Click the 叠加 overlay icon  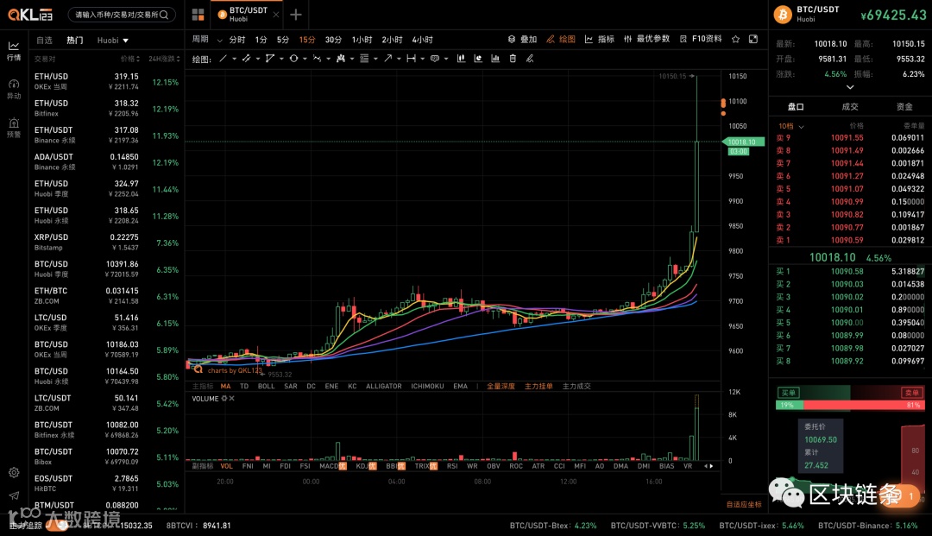522,39
